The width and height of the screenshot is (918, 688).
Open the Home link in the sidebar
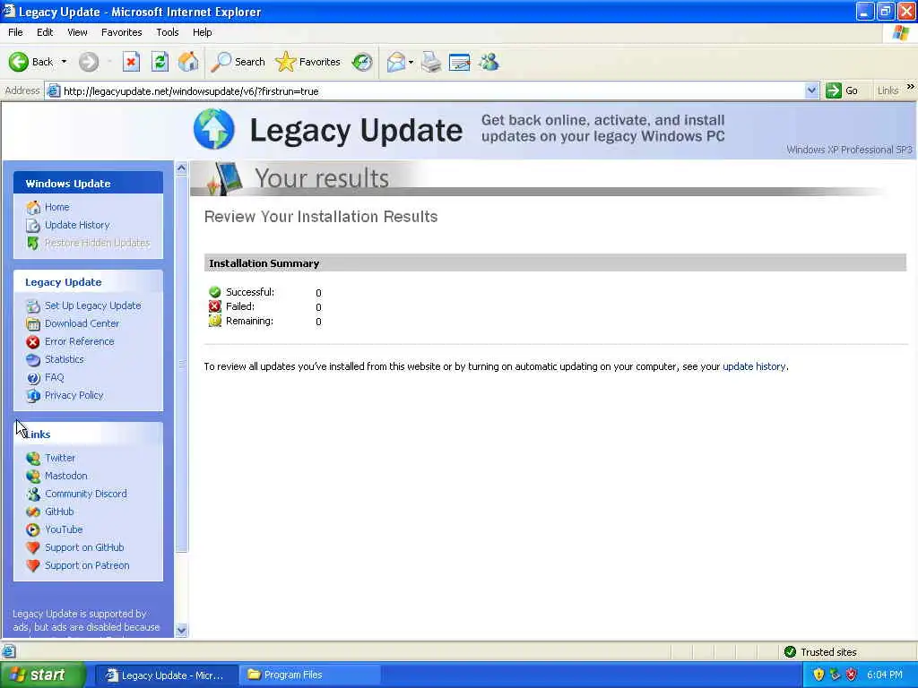[56, 207]
